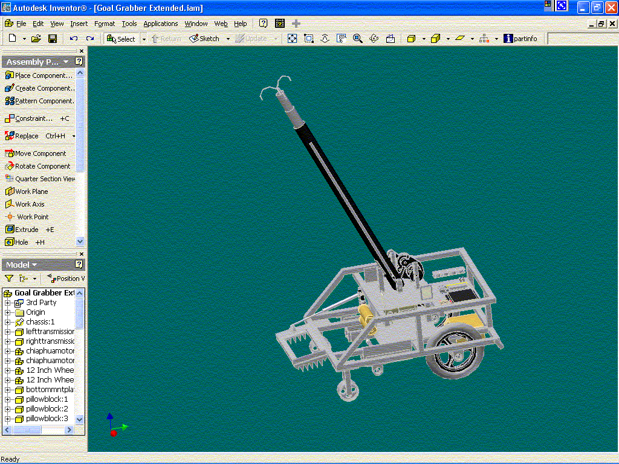This screenshot has width=619, height=464.
Task: Select Move Component tool
Action: (x=36, y=153)
